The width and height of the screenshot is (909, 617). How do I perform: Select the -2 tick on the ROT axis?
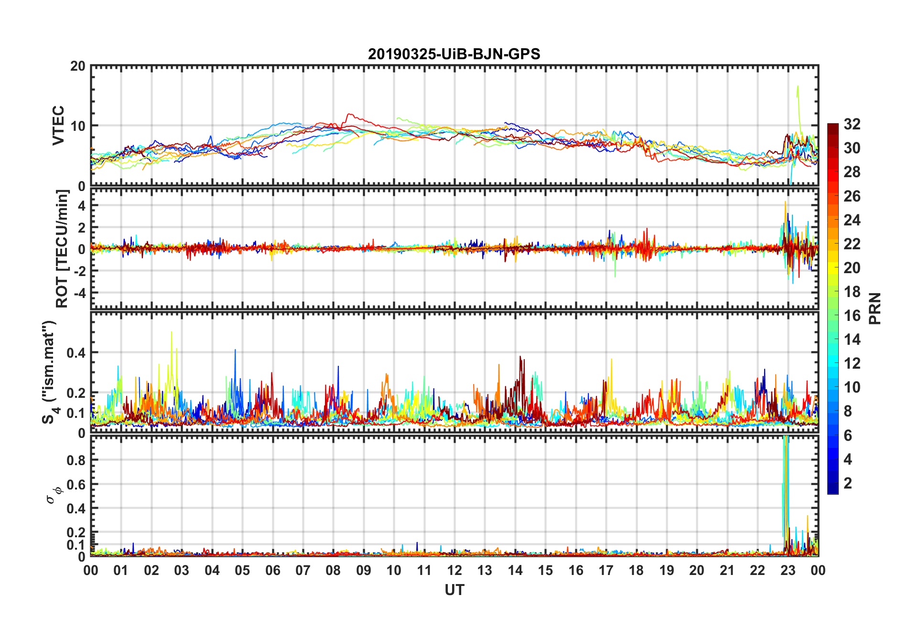(80, 271)
